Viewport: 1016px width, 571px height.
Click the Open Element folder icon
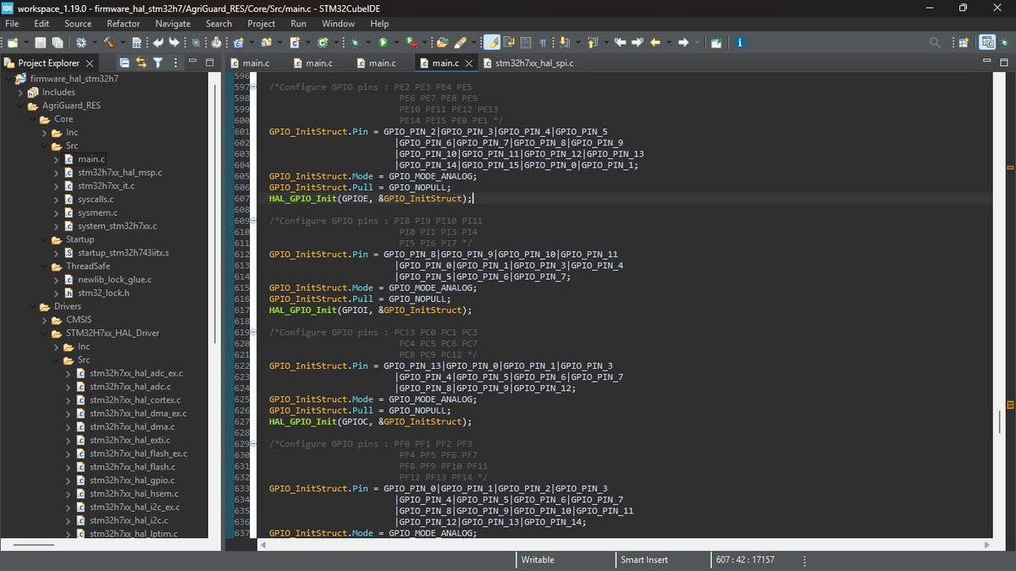click(441, 42)
